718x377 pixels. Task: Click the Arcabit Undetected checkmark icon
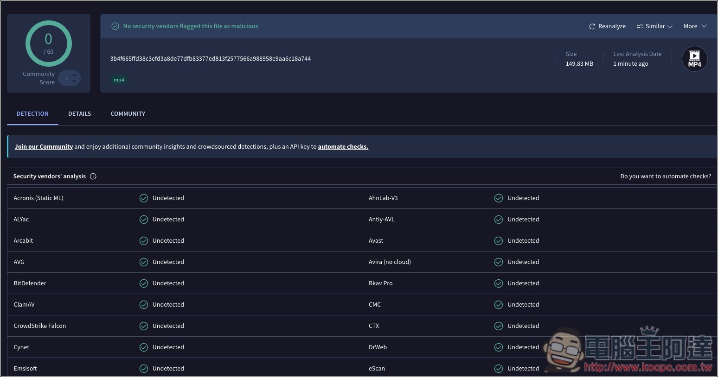pos(144,241)
